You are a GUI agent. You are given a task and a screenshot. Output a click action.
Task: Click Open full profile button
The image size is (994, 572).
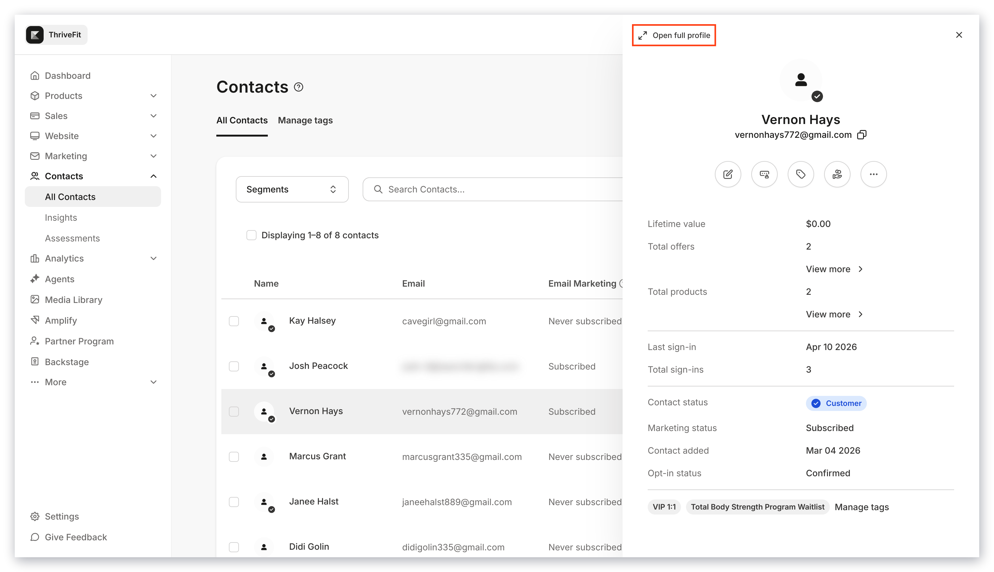674,35
